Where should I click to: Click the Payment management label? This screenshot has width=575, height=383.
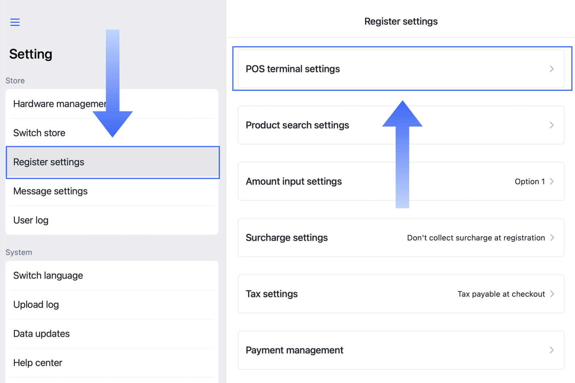click(x=295, y=350)
